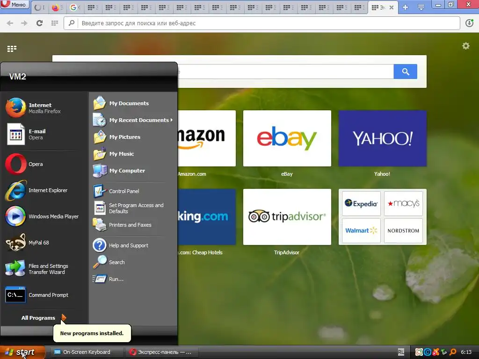Image resolution: width=479 pixels, height=359 pixels.
Task: Open the Start menu Search item
Action: (x=133, y=262)
